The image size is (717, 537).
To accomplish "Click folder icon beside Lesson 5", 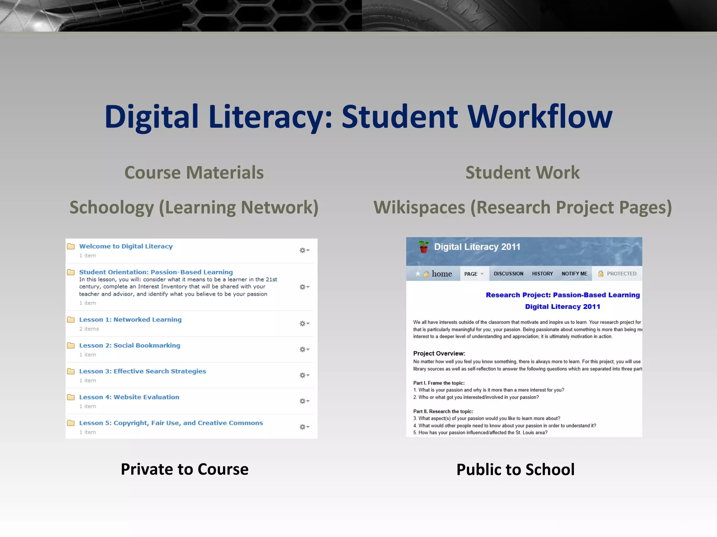I will click(x=71, y=423).
